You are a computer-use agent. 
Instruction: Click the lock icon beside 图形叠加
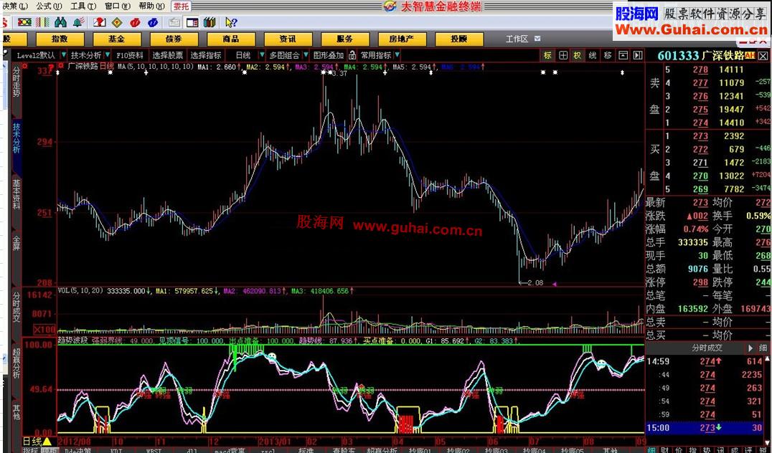[x=352, y=56]
